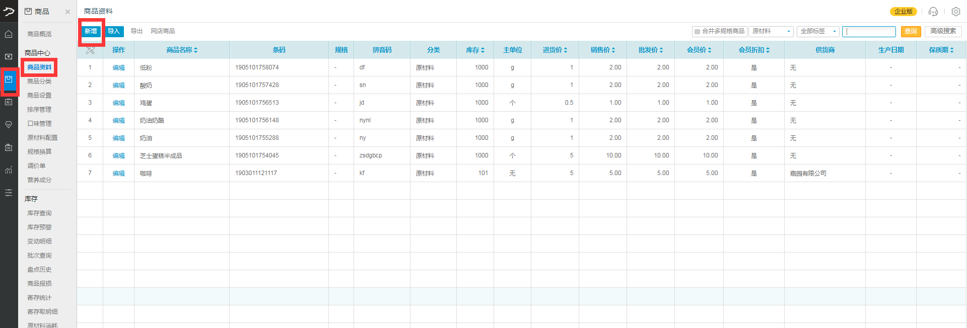This screenshot has width=967, height=328.
Task: Click the 高级搜索 button
Action: click(x=943, y=31)
